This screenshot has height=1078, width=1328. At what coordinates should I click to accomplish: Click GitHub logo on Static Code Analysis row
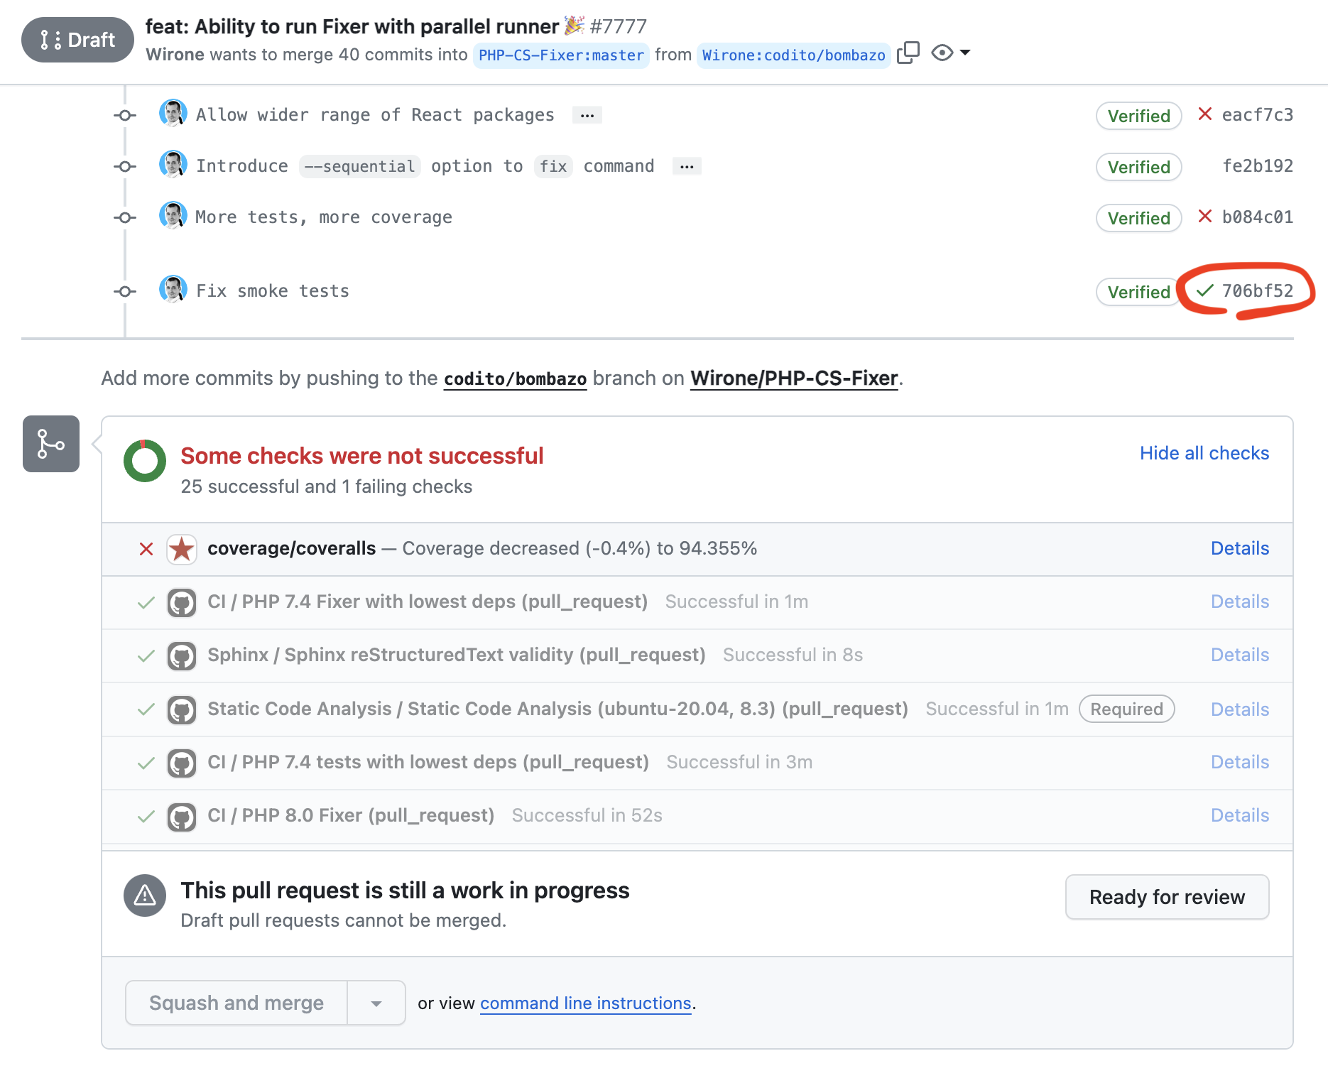[182, 710]
